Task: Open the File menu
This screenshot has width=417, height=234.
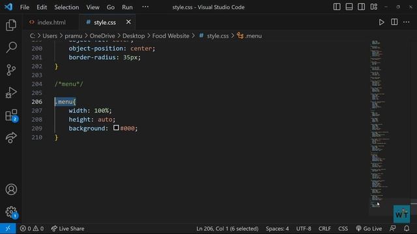Action: click(25, 7)
